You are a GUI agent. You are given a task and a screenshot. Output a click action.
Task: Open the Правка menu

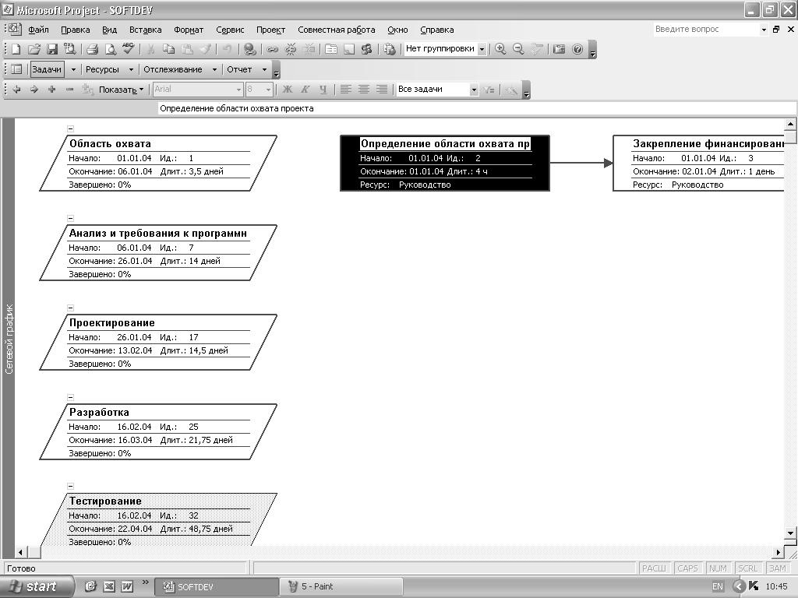pyautogui.click(x=76, y=30)
